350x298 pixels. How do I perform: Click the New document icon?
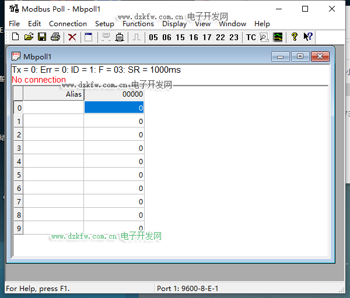(16, 37)
